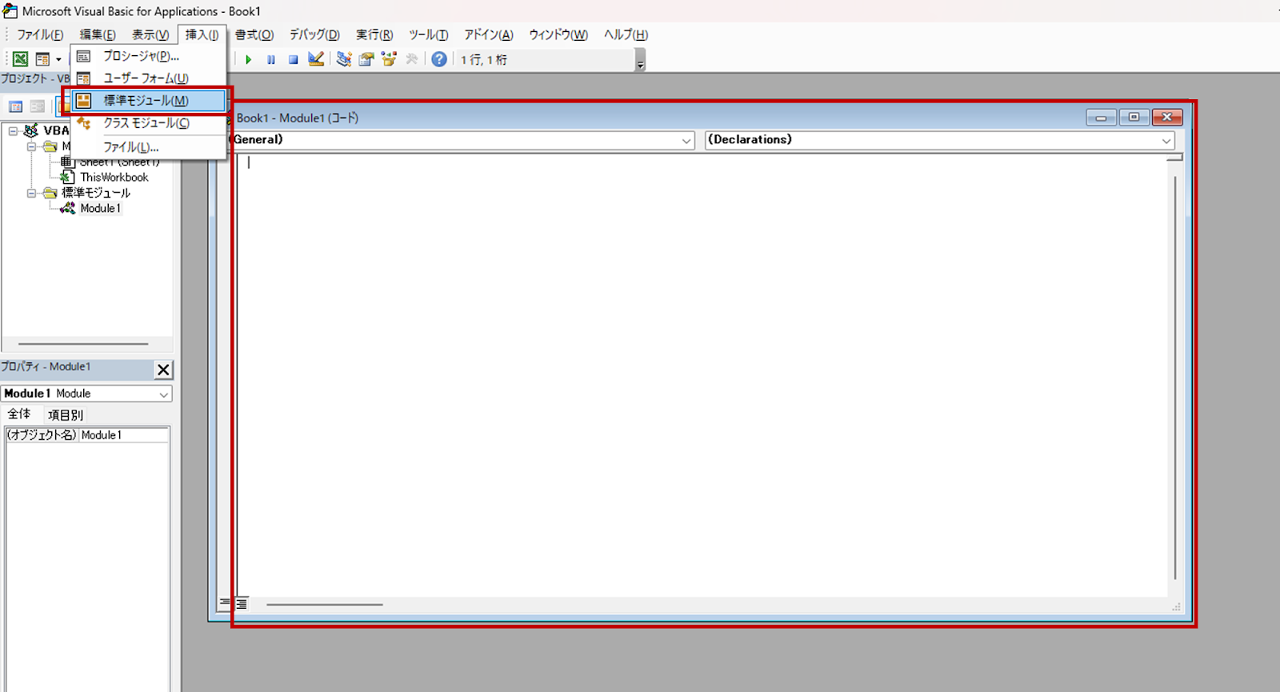Click Full Module View icon at editor bottom
The width and height of the screenshot is (1280, 692).
[241, 604]
